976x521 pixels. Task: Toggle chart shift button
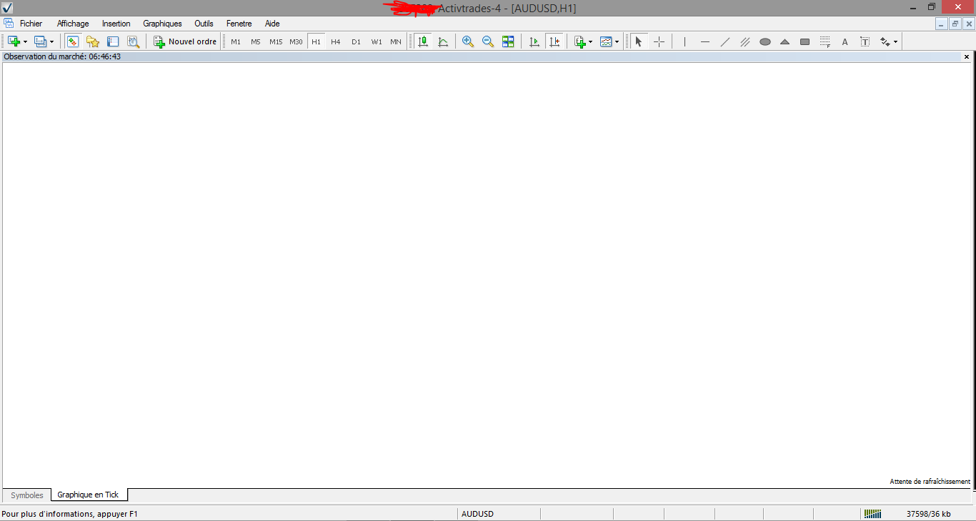pyautogui.click(x=554, y=41)
